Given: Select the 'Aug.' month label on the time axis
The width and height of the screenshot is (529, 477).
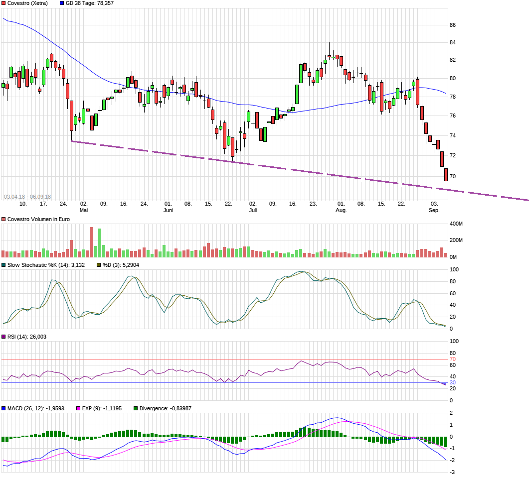Looking at the screenshot, I should point(341,211).
